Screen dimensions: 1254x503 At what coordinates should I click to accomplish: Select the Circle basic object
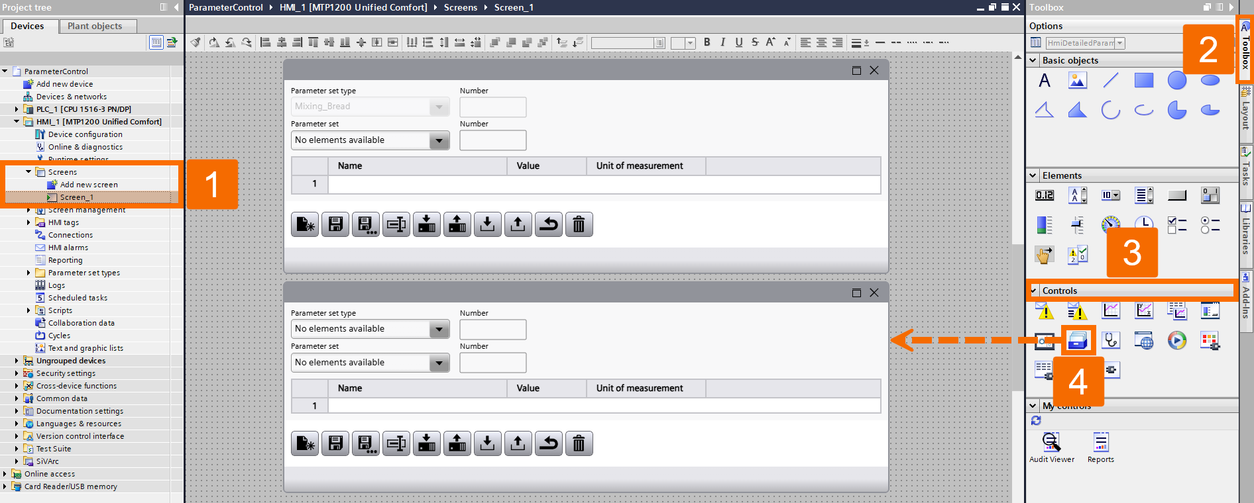tap(1177, 81)
